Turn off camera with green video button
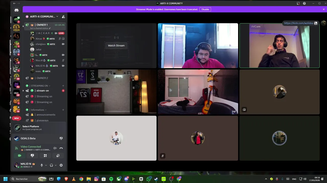The width and height of the screenshot is (327, 183). click(19, 156)
